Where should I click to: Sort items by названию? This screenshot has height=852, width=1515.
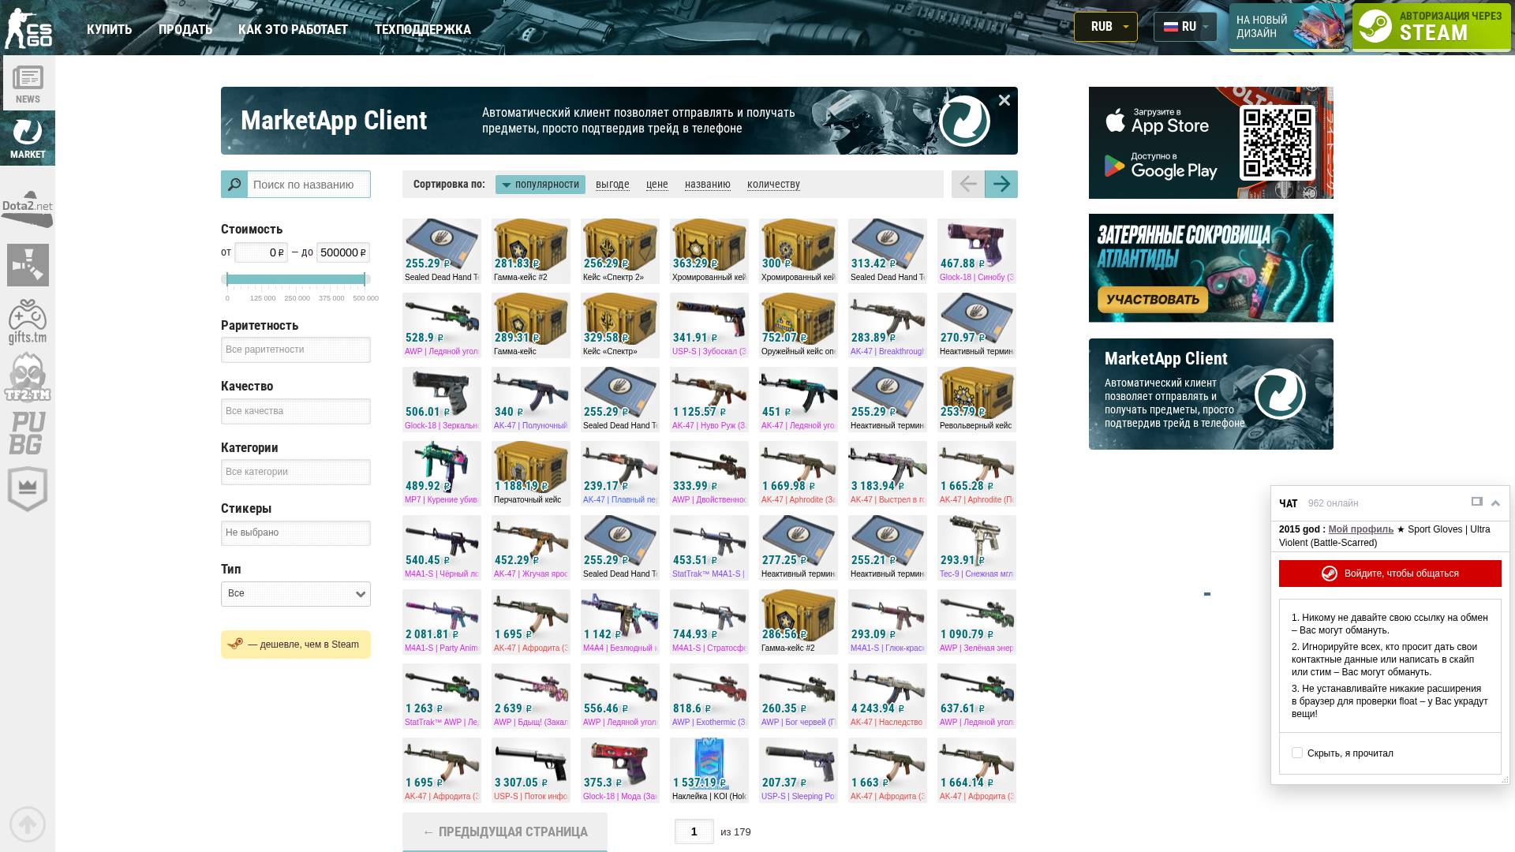coord(708,185)
